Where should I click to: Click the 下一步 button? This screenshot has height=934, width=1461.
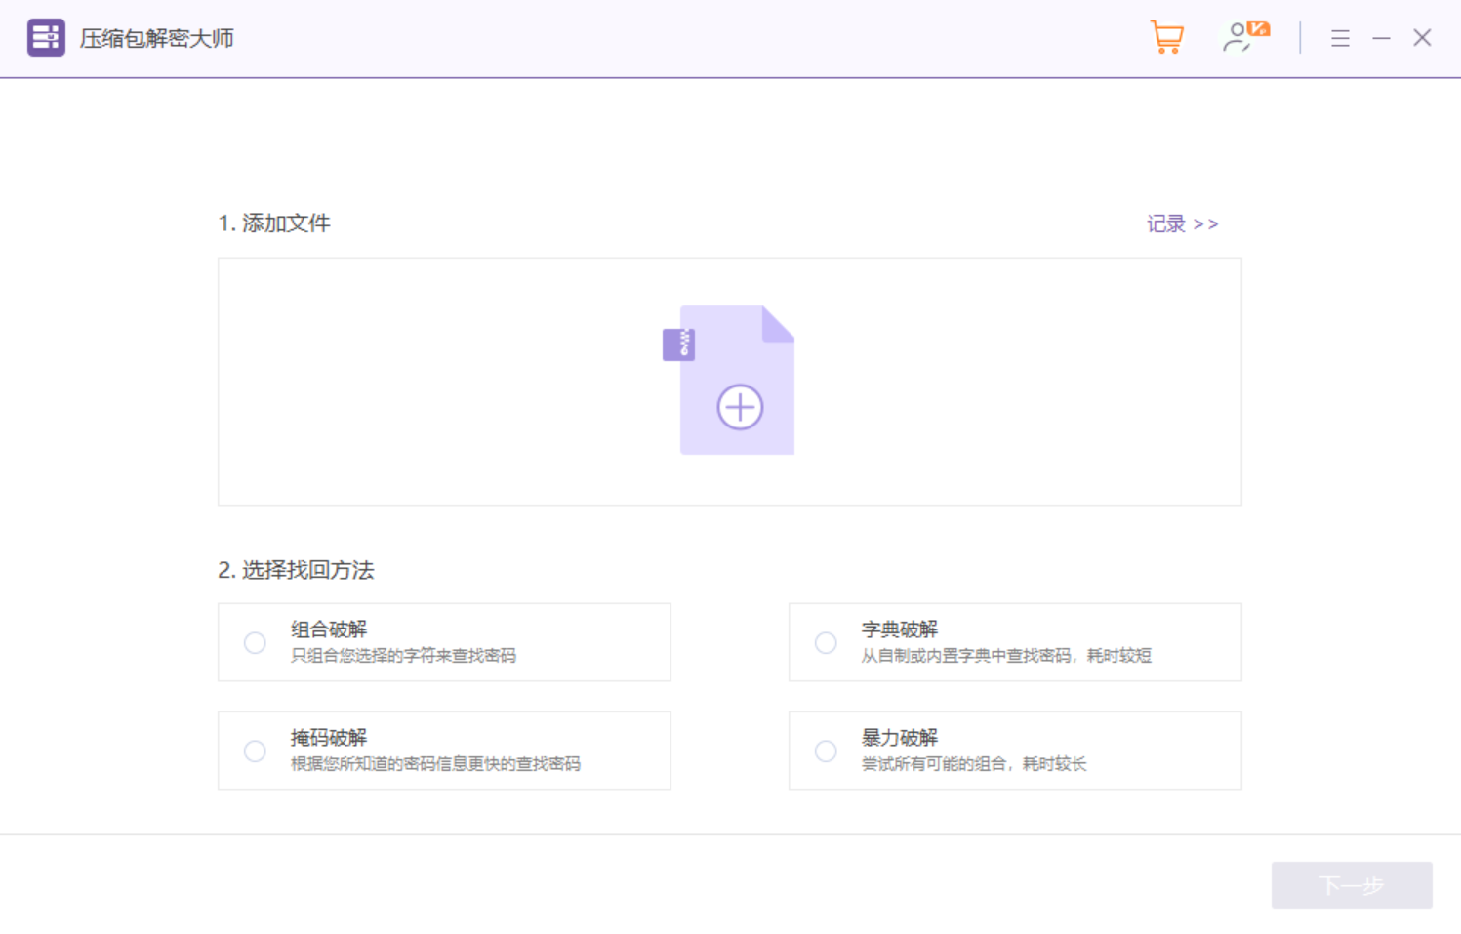[x=1352, y=884]
